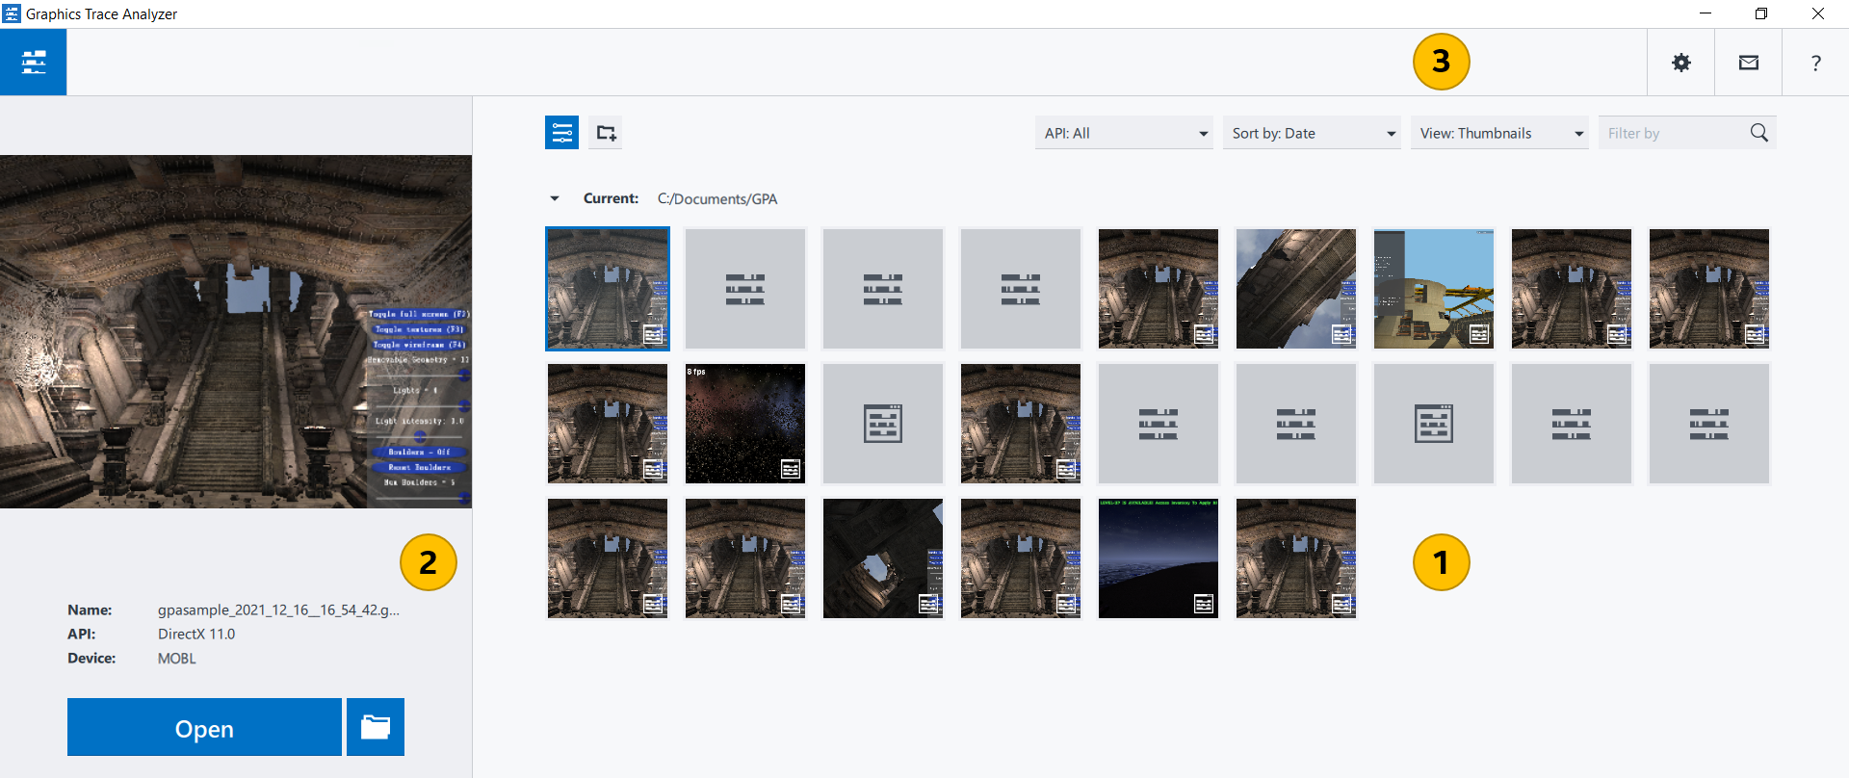Restore down the Graphics Trace Analyzer window
The width and height of the screenshot is (1849, 778).
[x=1761, y=13]
